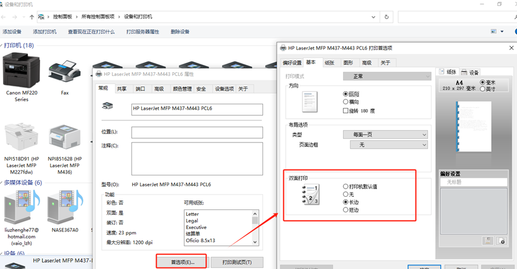Open the recent locations arrow beside forward

point(23,17)
